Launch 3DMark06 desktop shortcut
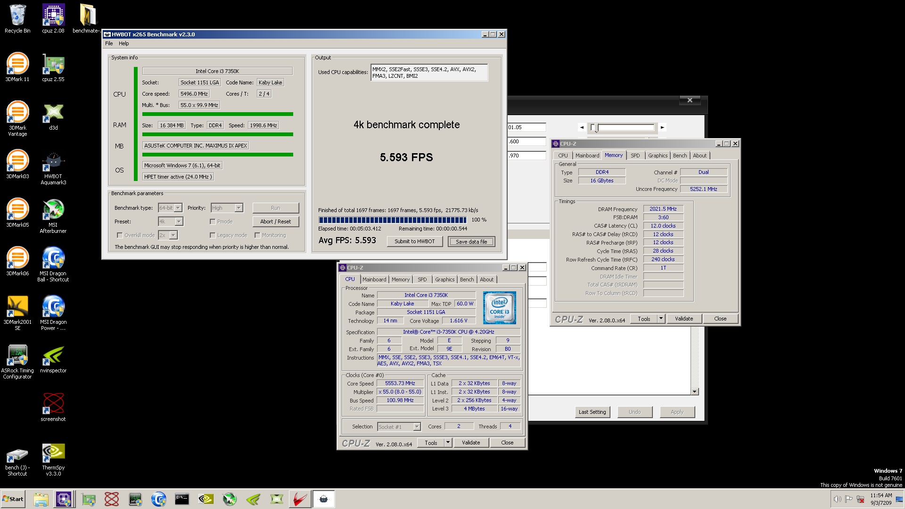Viewport: 905px width, 509px height. 17,262
